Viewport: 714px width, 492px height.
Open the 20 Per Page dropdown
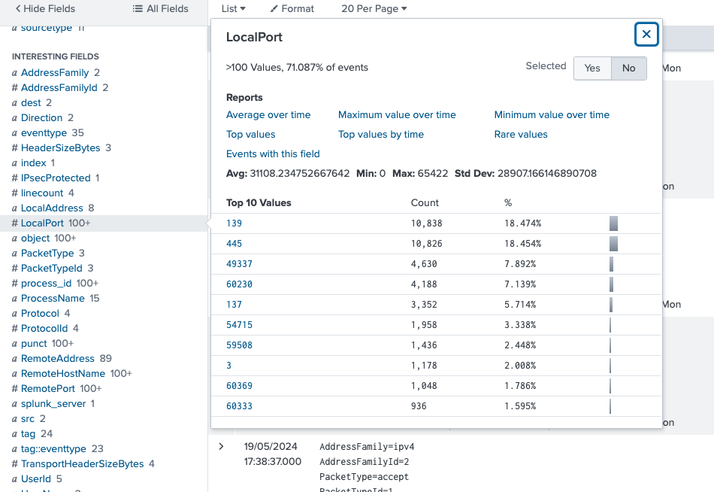pyautogui.click(x=374, y=9)
